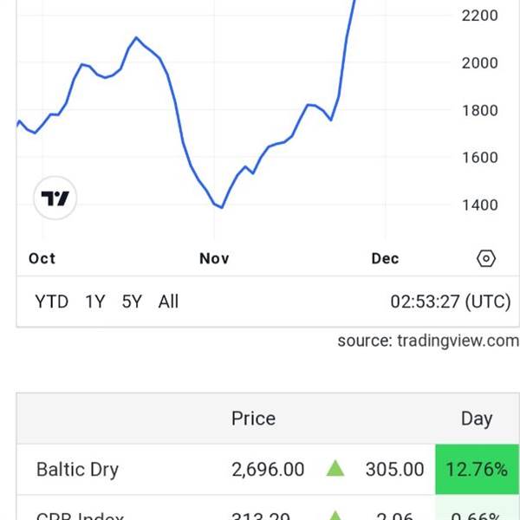Open the TradingView logo badge

pos(55,198)
